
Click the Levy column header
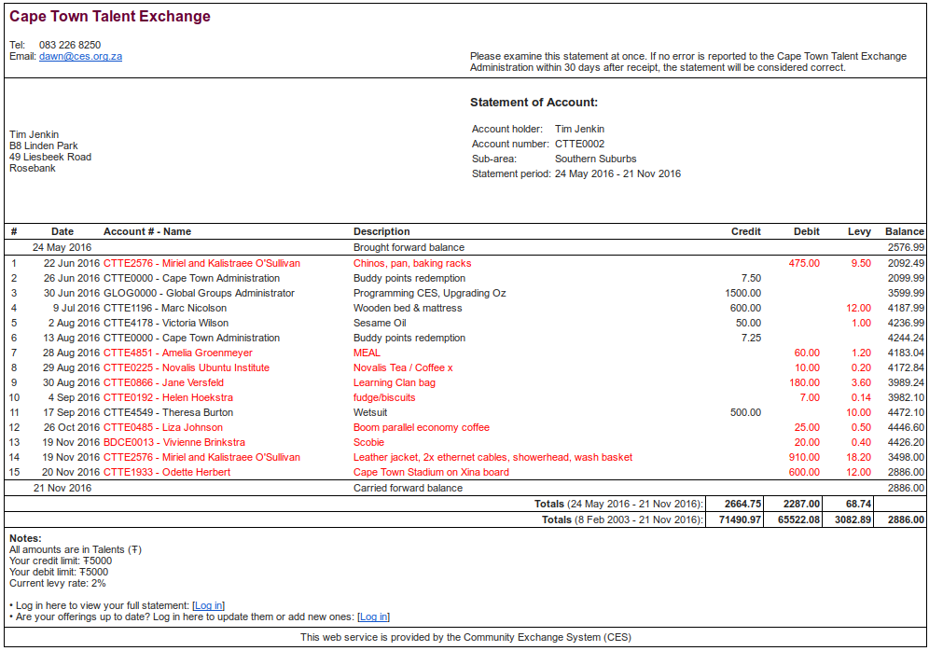tap(859, 231)
